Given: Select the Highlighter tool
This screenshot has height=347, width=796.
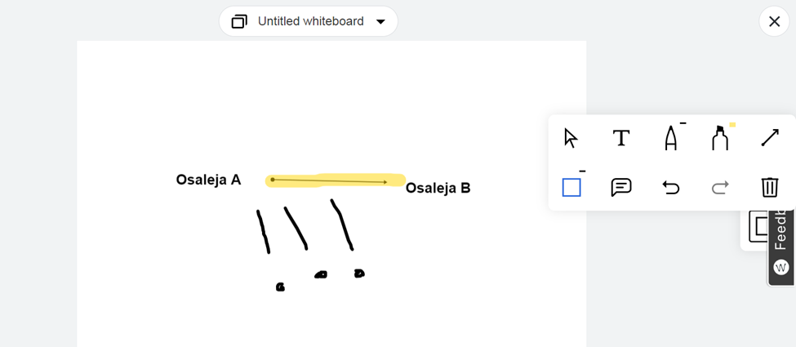Looking at the screenshot, I should [x=720, y=138].
